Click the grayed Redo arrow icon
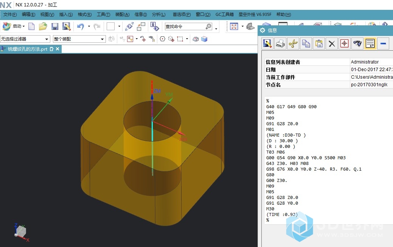This screenshot has width=393, height=247. click(x=97, y=26)
